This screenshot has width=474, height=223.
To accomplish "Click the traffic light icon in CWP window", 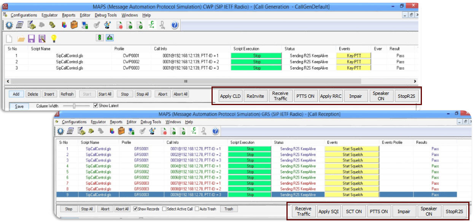I will pos(99,38).
